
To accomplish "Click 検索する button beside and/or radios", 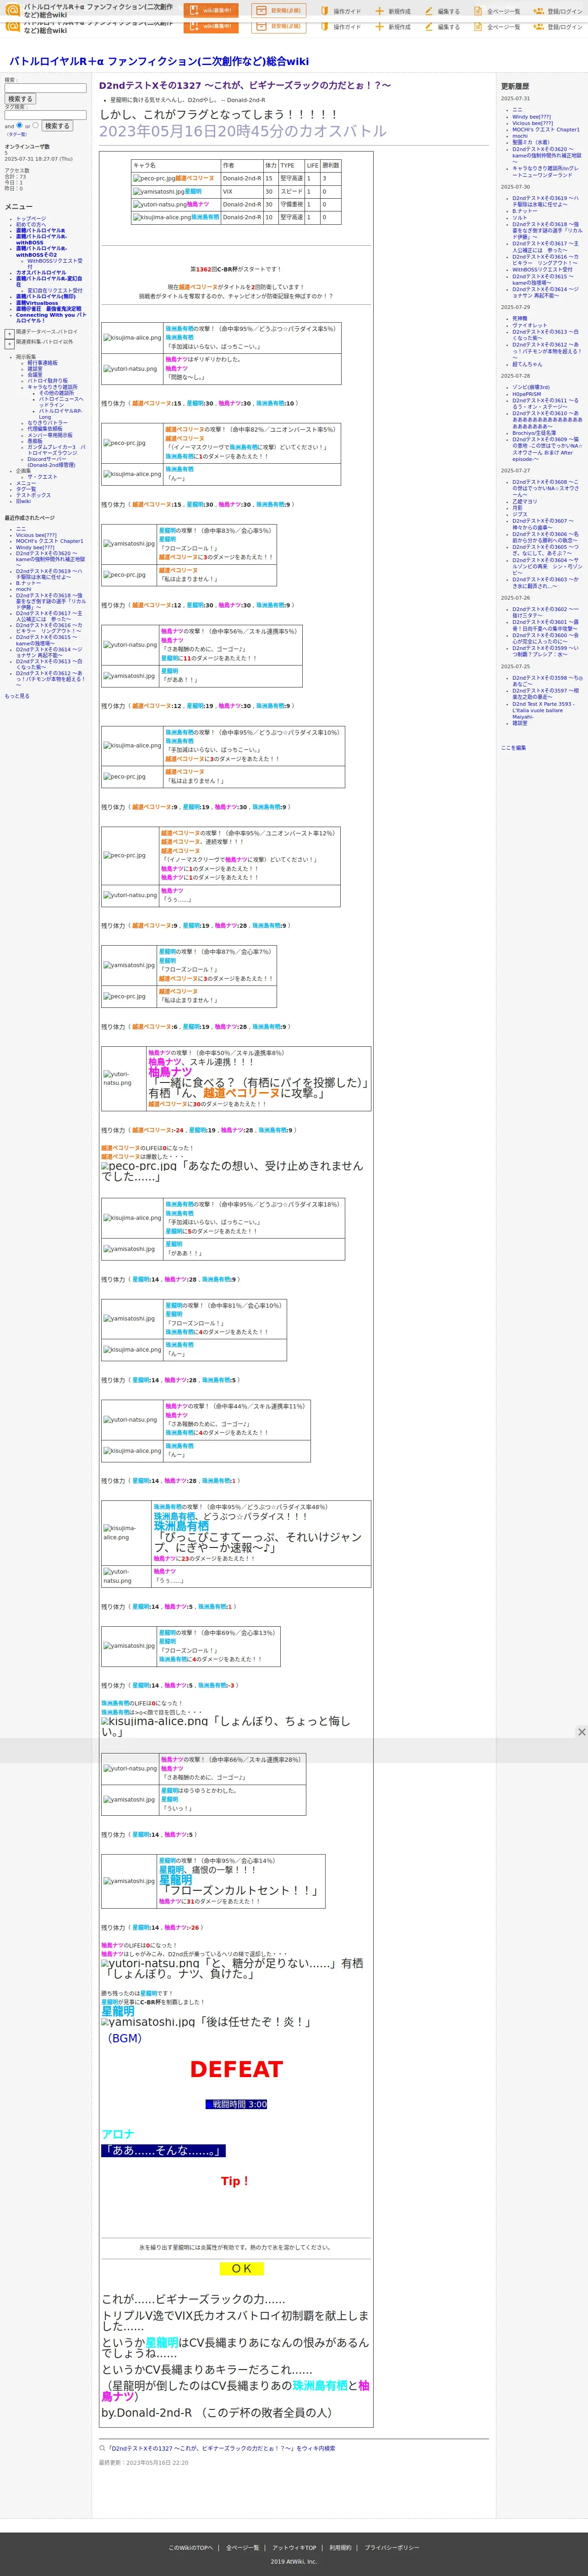I will pos(56,126).
